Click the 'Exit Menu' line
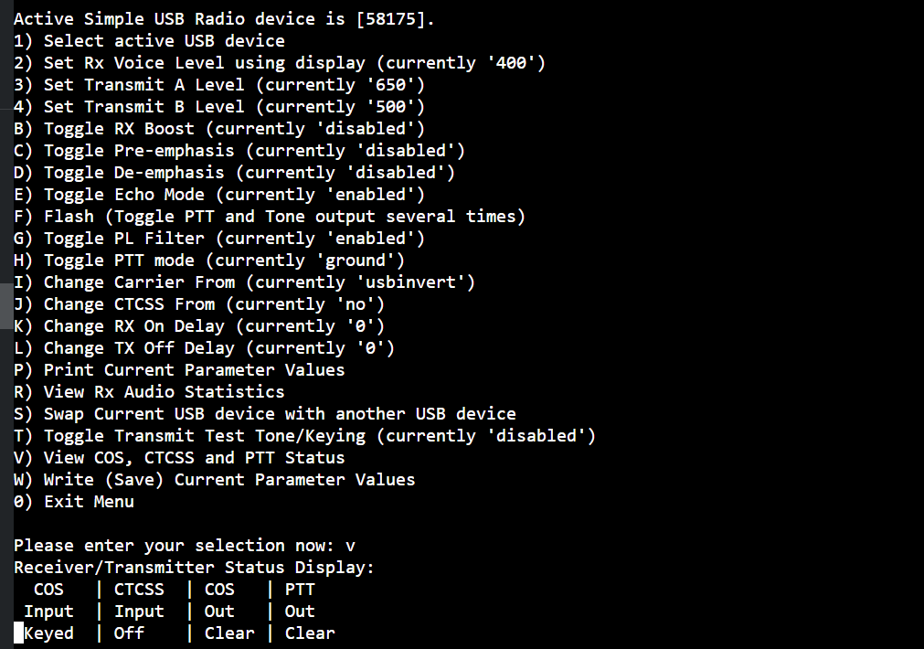Screen dimensions: 924x649 [74, 502]
